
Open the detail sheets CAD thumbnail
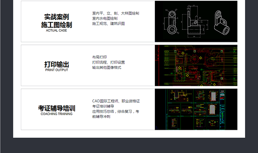(x=196, y=109)
